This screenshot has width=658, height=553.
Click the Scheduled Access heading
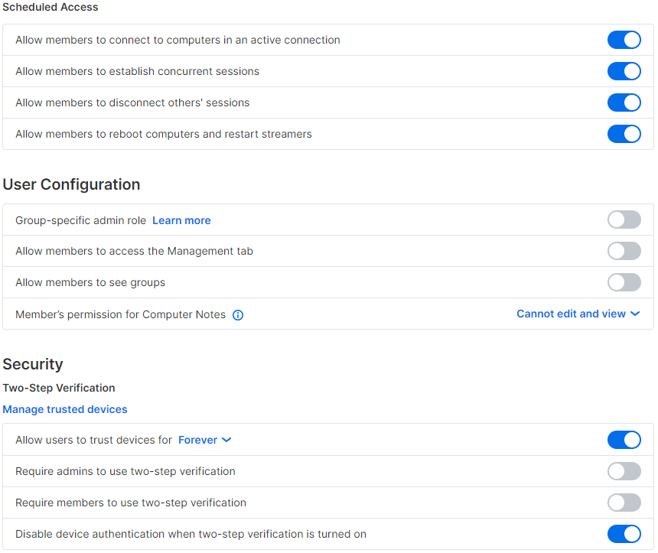[50, 7]
